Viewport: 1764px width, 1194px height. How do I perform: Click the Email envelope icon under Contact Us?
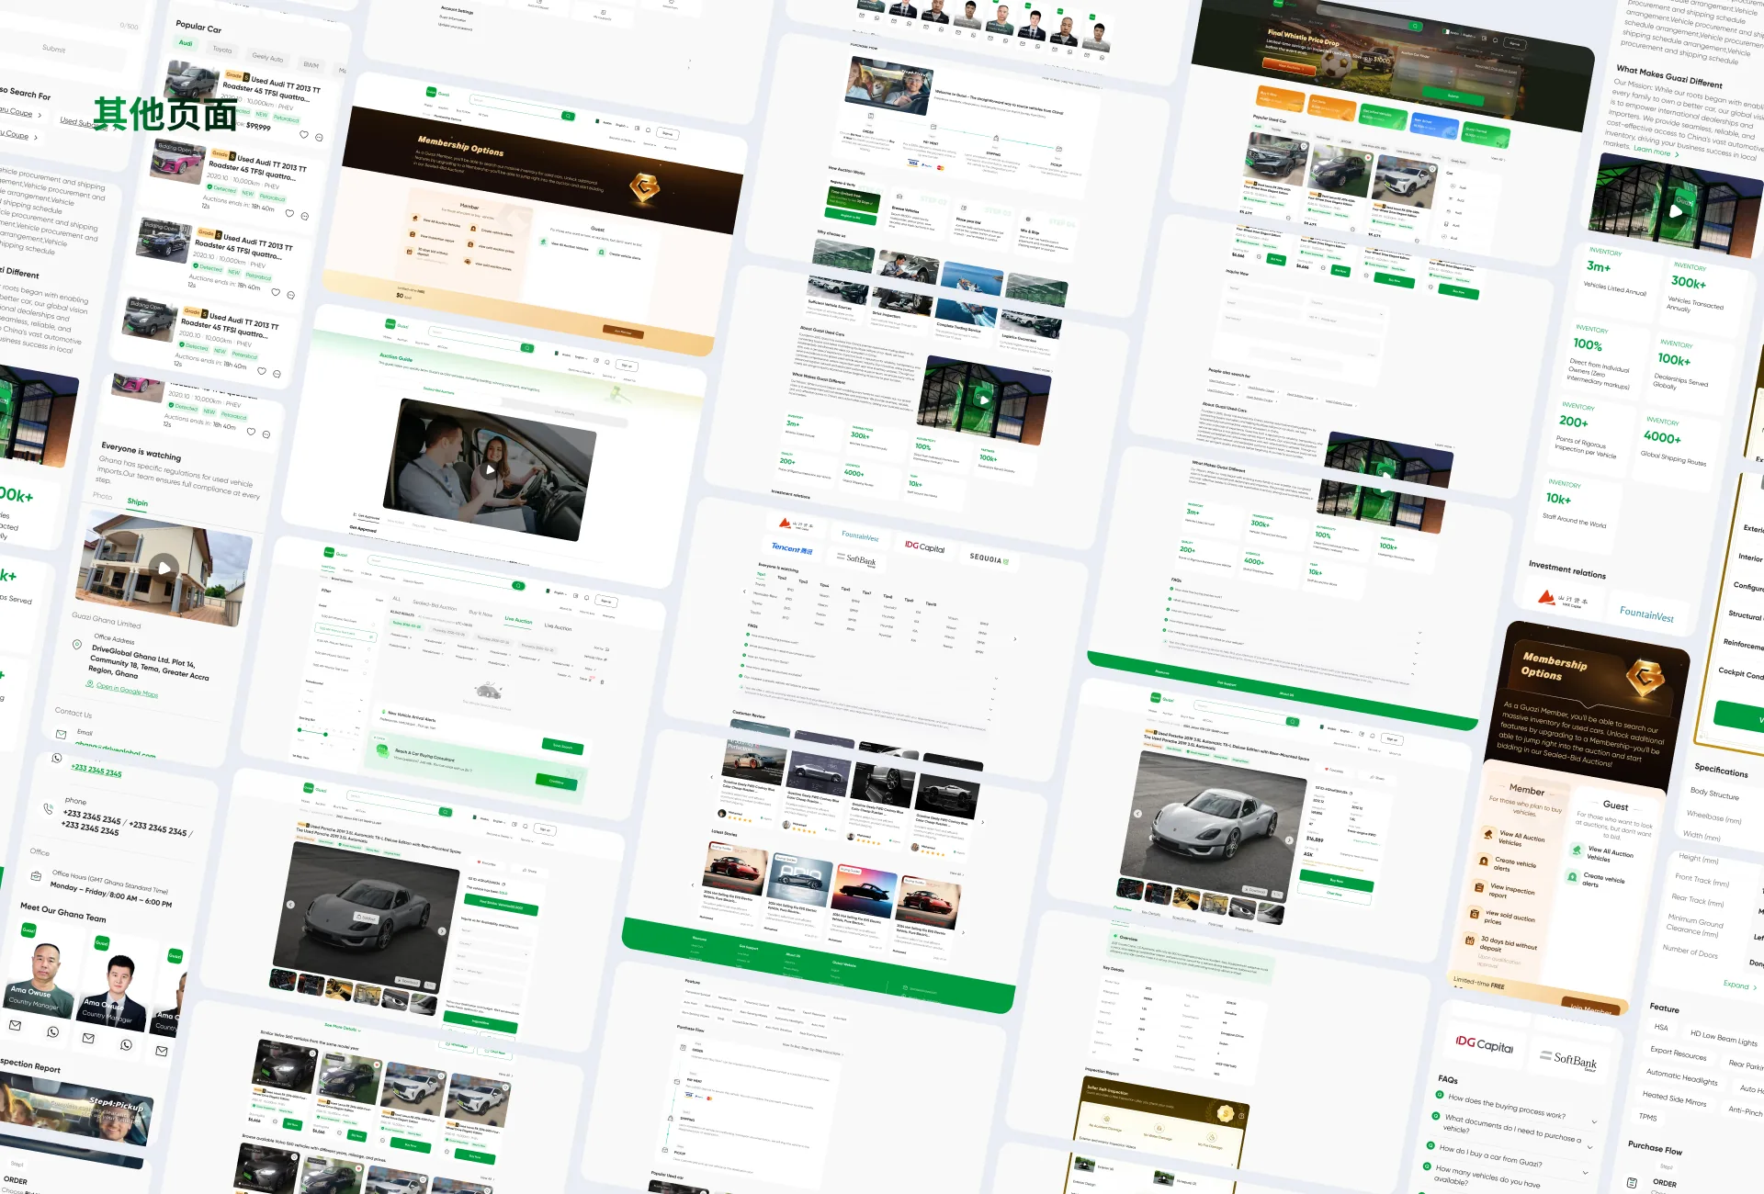[61, 734]
